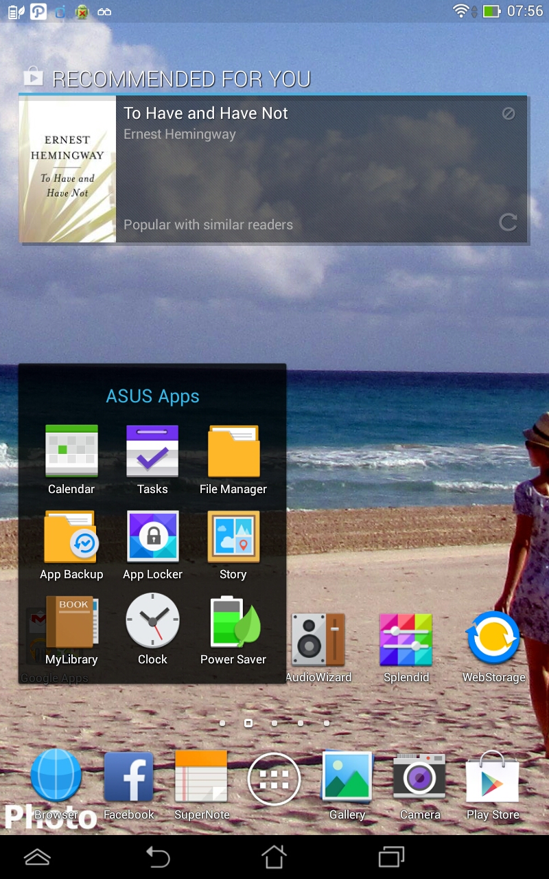Viewport: 549px width, 879px height.
Task: Switch to the third home screen page dot
Action: point(274,723)
